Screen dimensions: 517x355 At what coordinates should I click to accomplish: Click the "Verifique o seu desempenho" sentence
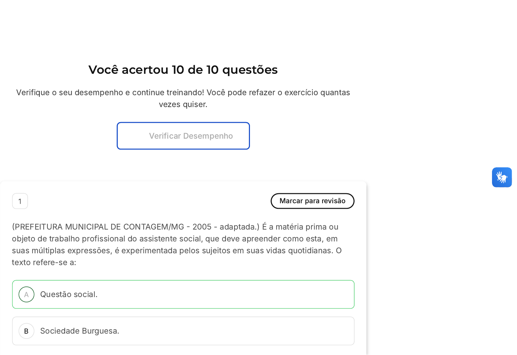(x=69, y=93)
